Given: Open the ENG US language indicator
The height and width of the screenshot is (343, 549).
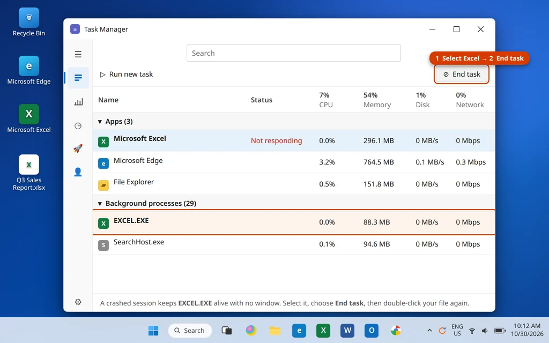Looking at the screenshot, I should 457,330.
